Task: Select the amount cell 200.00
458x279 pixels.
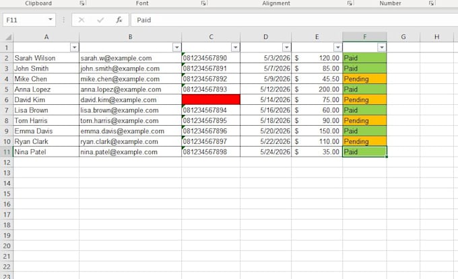Action: tap(317, 89)
